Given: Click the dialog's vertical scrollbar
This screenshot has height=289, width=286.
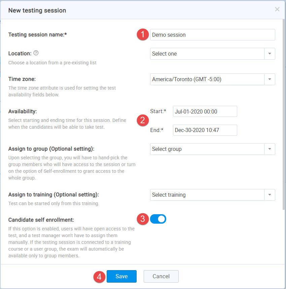Looking at the screenshot, I should pyautogui.click(x=283, y=115).
